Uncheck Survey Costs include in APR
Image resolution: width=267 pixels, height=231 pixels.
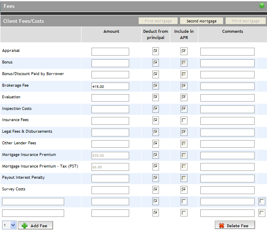pyautogui.click(x=184, y=190)
